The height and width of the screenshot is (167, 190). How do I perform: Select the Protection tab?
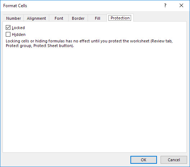pyautogui.click(x=120, y=18)
